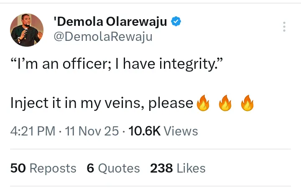Click the @DemolaRewaju handle
Screen dimensions: 301x188
click(x=102, y=37)
